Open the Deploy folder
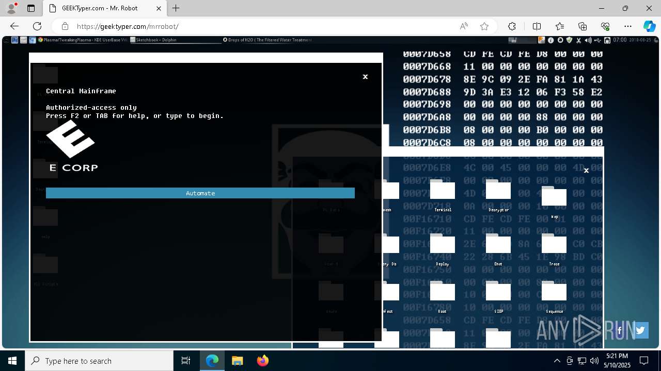Image resolution: width=661 pixels, height=371 pixels. click(x=443, y=249)
